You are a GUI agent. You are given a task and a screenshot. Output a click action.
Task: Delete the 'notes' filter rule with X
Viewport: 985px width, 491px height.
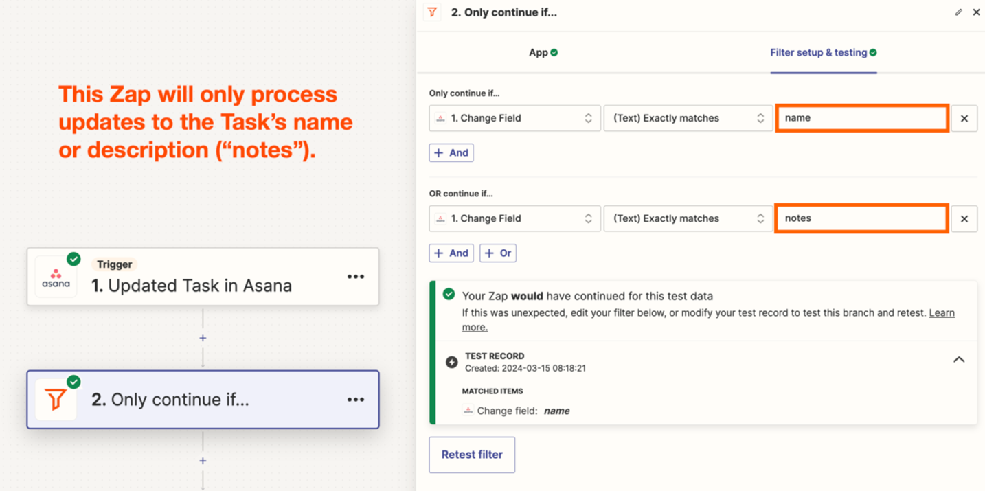coord(964,218)
